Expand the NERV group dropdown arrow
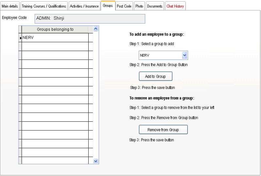The width and height of the screenshot is (261, 176). tap(184, 55)
